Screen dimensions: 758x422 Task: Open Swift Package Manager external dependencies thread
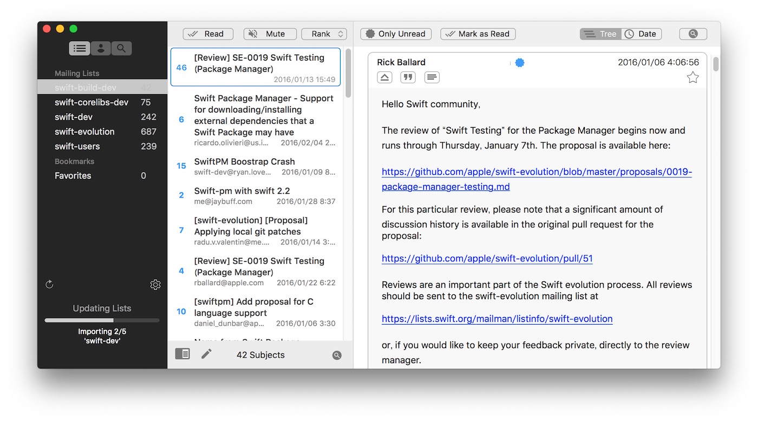click(x=256, y=120)
